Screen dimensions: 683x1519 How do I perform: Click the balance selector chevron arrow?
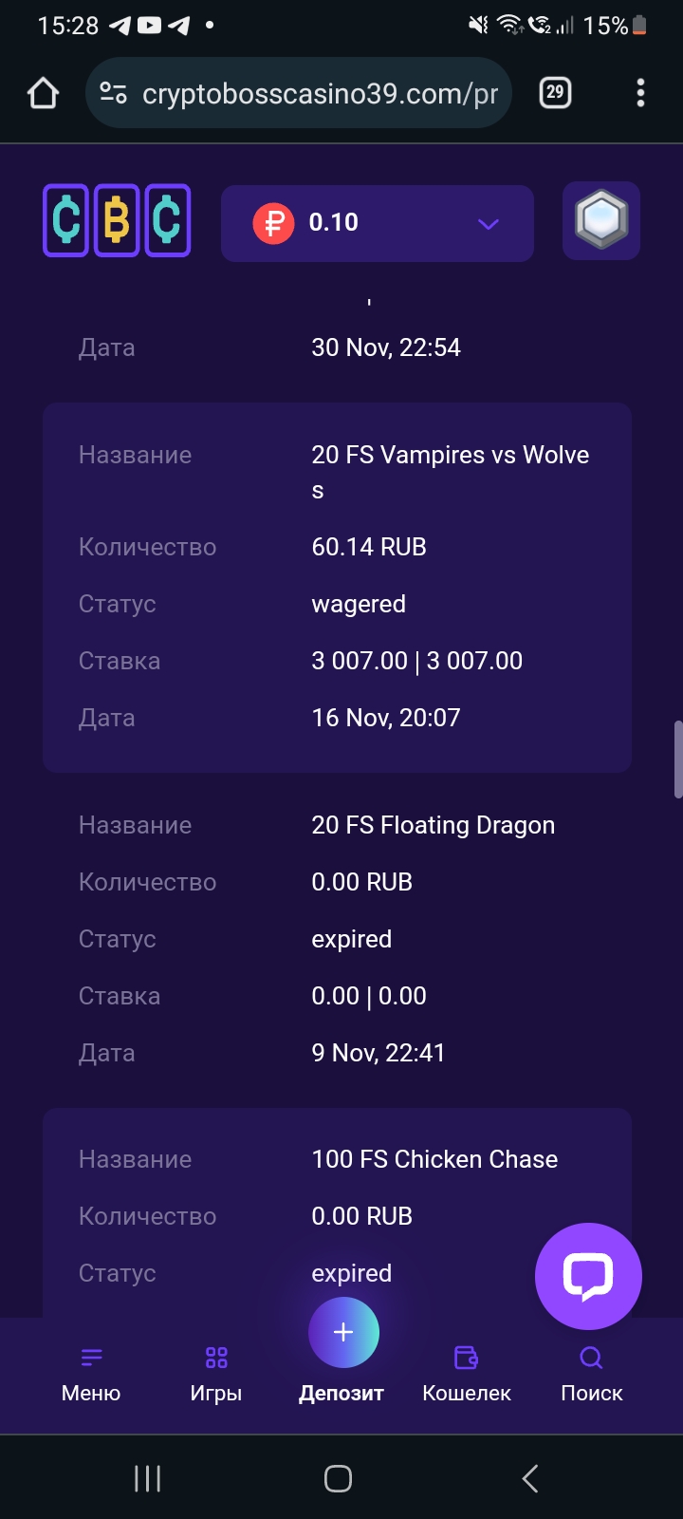488,224
